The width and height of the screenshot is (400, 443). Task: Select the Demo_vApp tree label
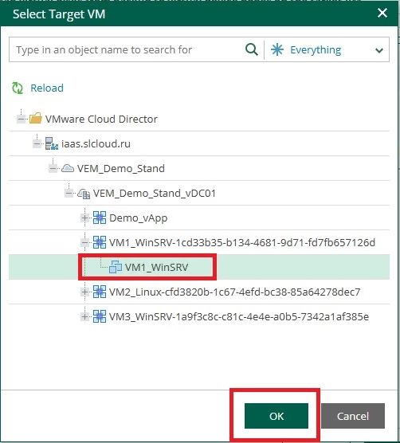pos(138,218)
